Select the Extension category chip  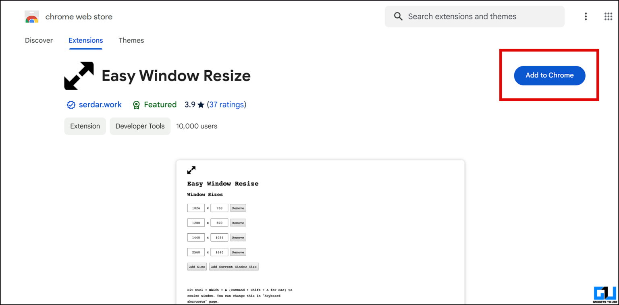coord(85,126)
